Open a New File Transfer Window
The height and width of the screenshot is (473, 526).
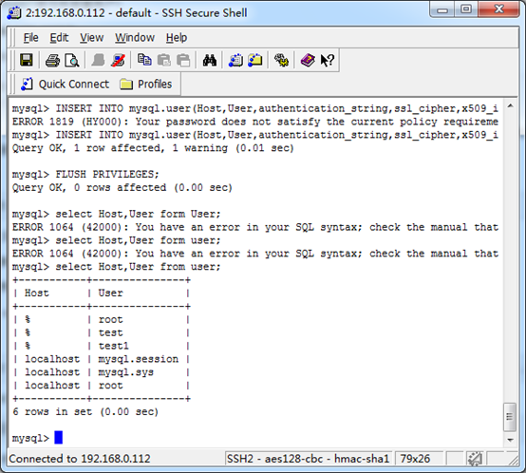click(255, 61)
